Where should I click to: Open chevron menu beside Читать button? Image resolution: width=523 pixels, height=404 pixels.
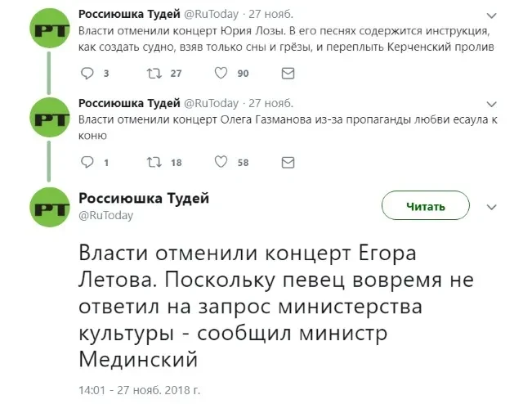tap(490, 206)
